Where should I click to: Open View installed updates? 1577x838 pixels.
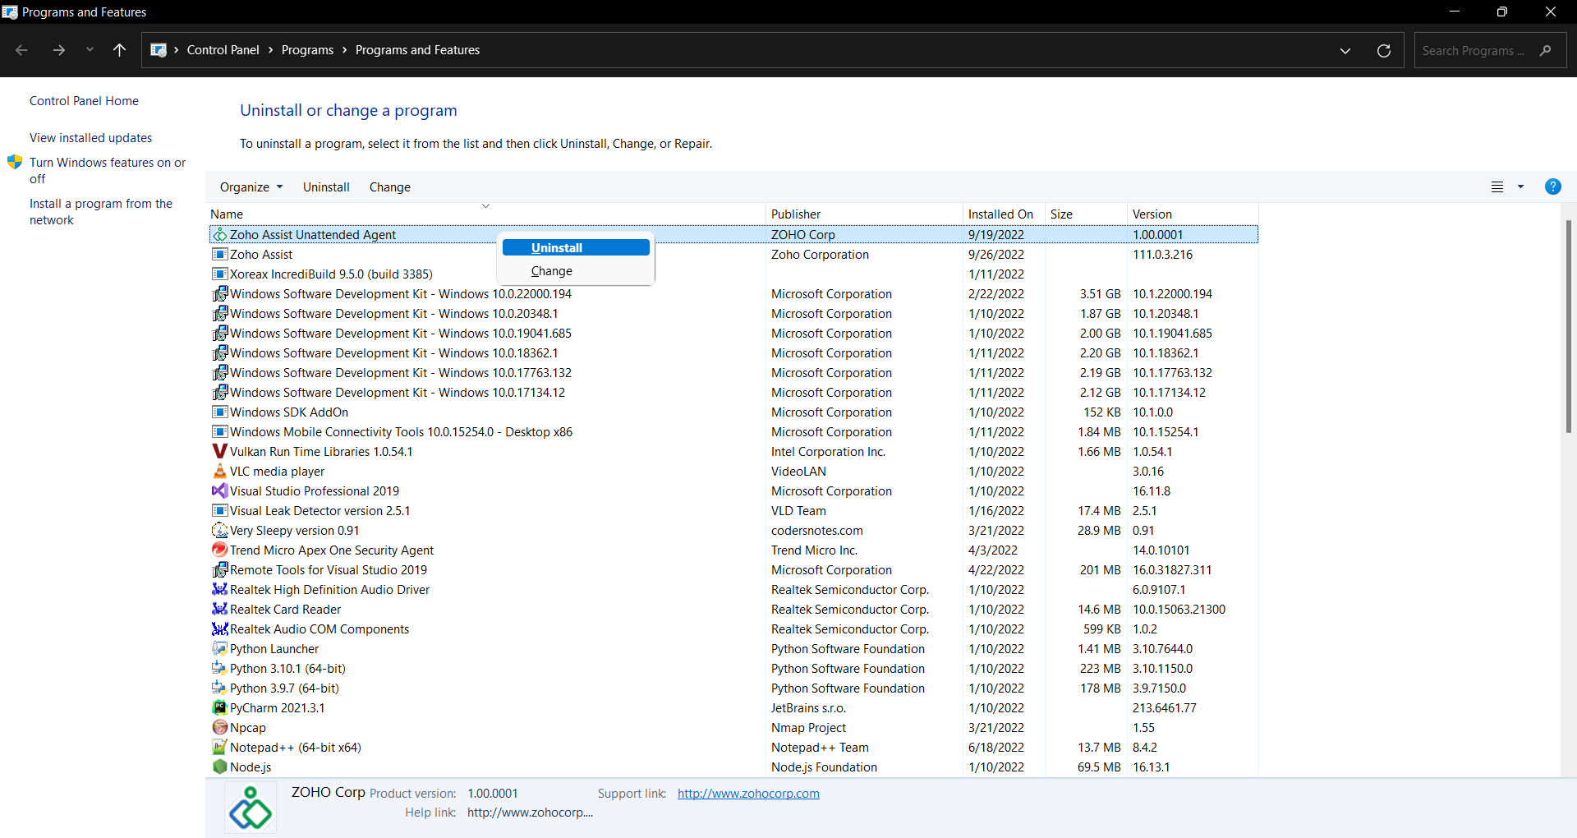click(x=90, y=137)
